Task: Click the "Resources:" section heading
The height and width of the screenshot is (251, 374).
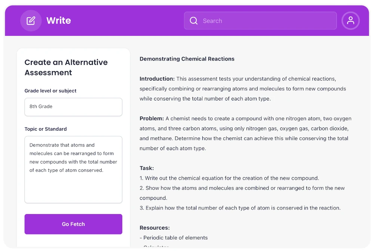Action: pos(154,227)
